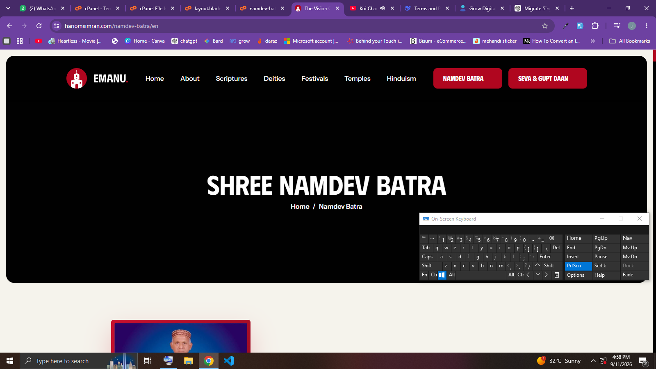Open Task View on the taskbar
This screenshot has height=369, width=656.
pyautogui.click(x=148, y=361)
